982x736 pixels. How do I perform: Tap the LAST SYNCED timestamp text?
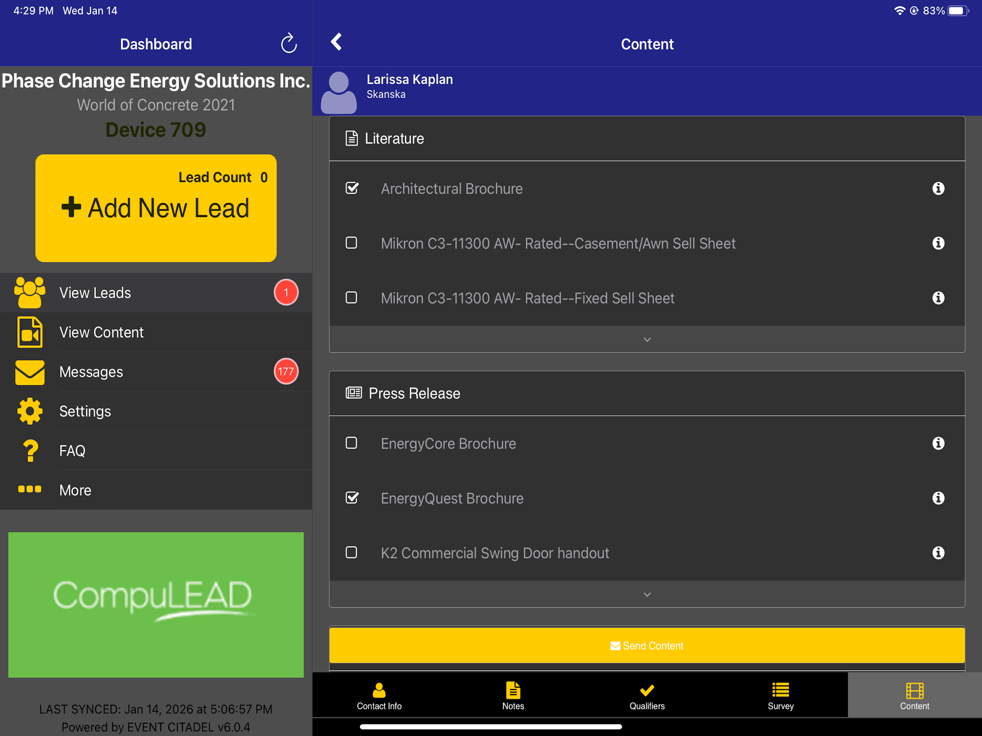pos(156,709)
